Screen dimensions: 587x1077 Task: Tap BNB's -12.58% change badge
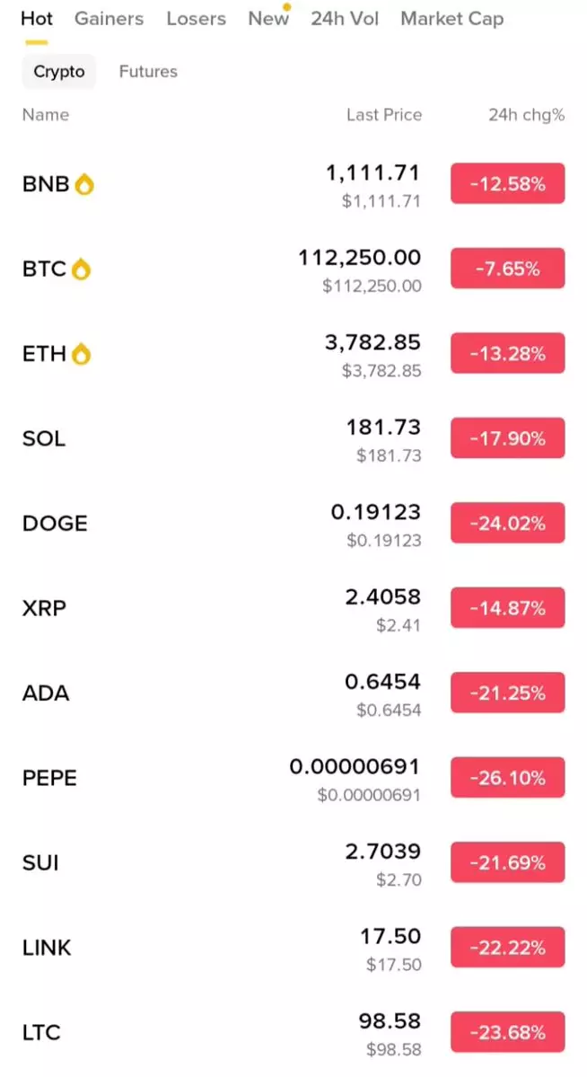(507, 185)
